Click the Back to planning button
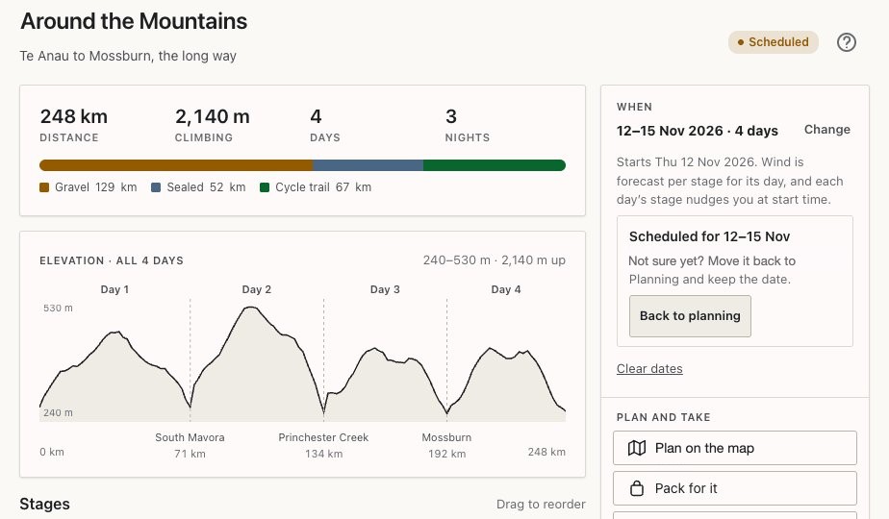Viewport: 889px width, 519px height. click(x=690, y=316)
